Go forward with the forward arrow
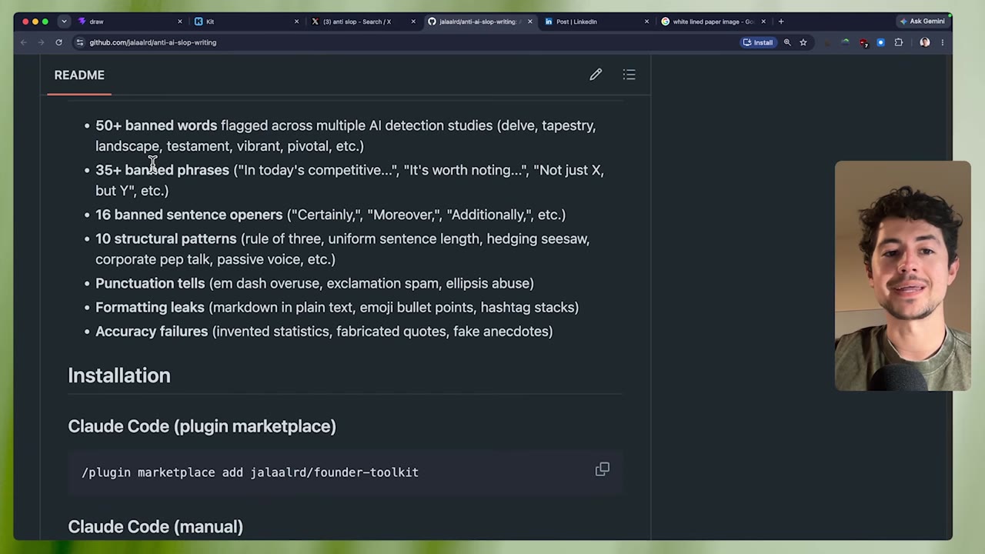Viewport: 985px width, 554px height. [41, 42]
